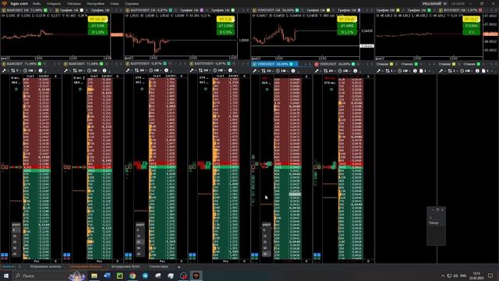Click info icon in VINEUSDT order book with step 20
The image size is (499, 281).
pos(356,70)
